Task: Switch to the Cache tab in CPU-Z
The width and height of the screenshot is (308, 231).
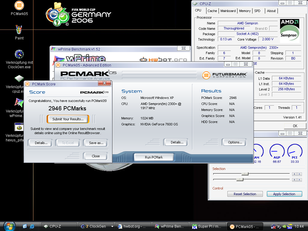Action: pos(212,11)
